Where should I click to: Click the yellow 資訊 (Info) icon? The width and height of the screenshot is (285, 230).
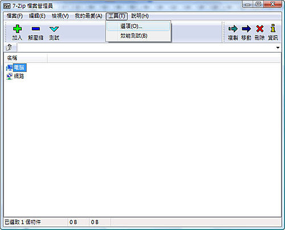click(x=273, y=29)
